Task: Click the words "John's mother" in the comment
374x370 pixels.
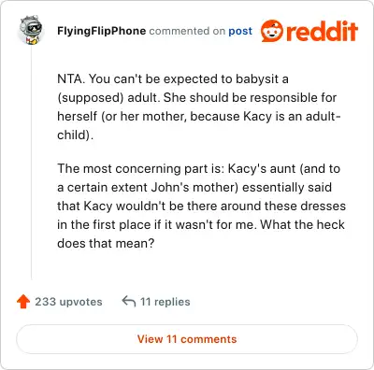Action: (x=193, y=188)
